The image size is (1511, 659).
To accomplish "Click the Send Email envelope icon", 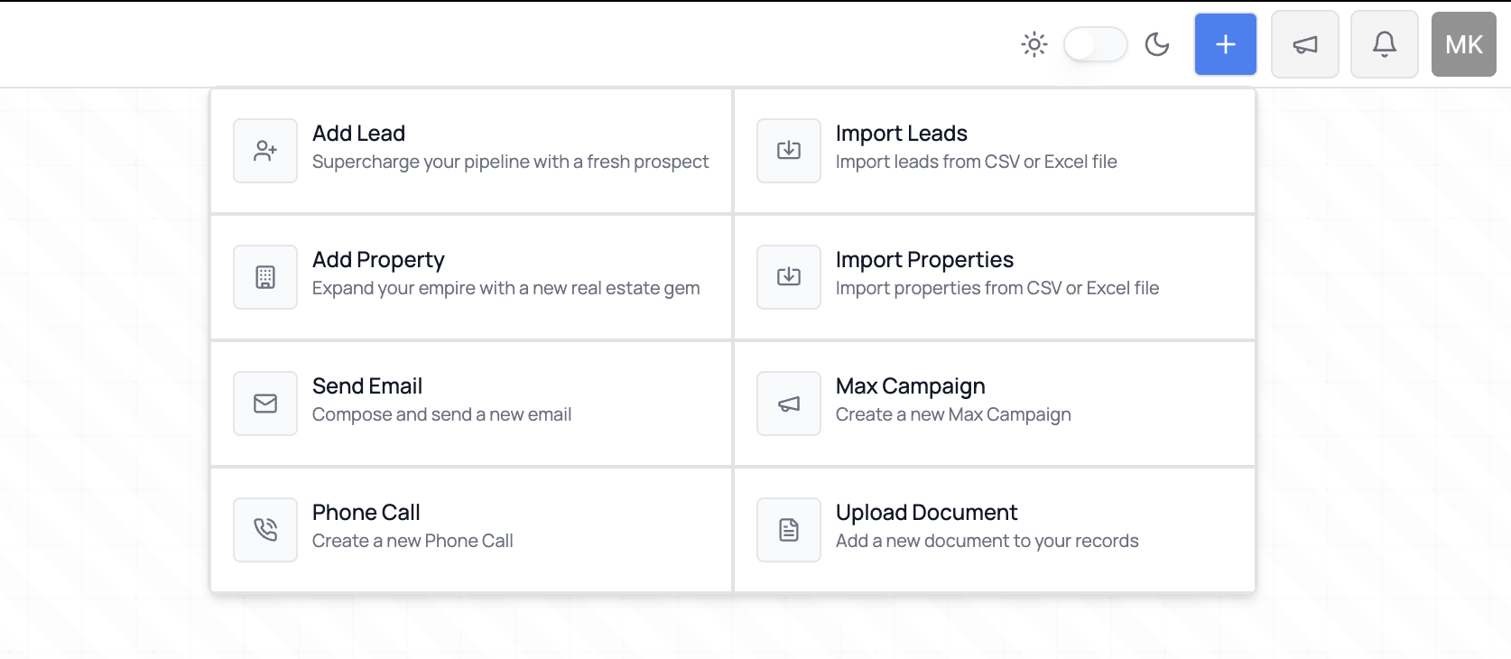I will pyautogui.click(x=265, y=404).
